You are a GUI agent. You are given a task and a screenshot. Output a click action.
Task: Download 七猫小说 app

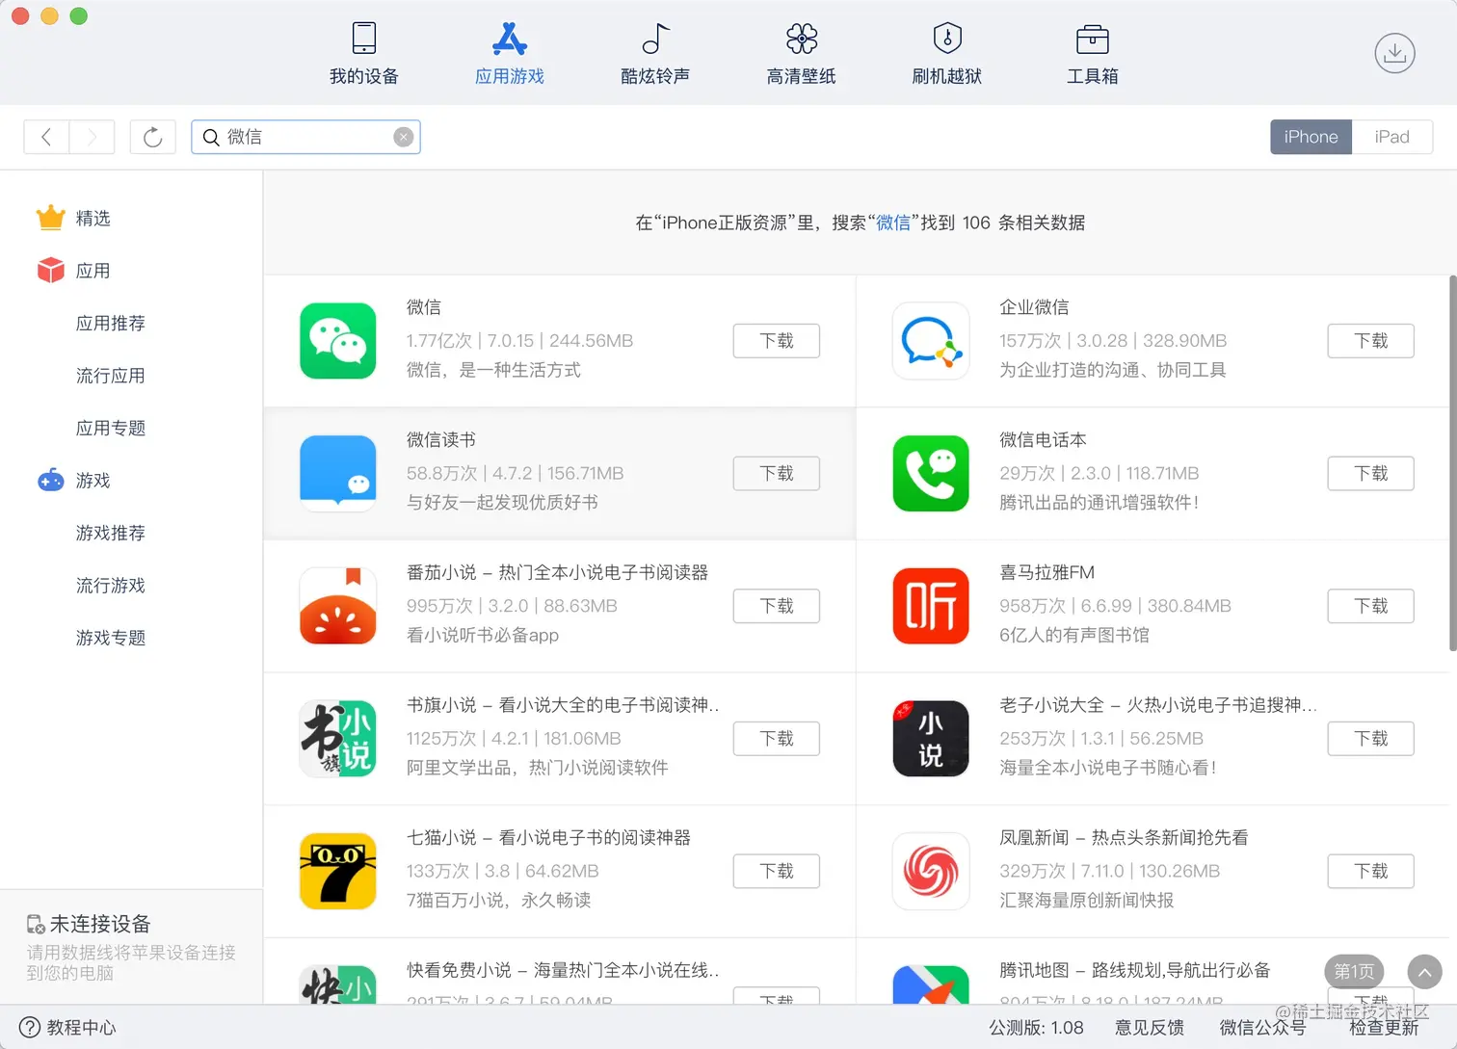click(776, 871)
